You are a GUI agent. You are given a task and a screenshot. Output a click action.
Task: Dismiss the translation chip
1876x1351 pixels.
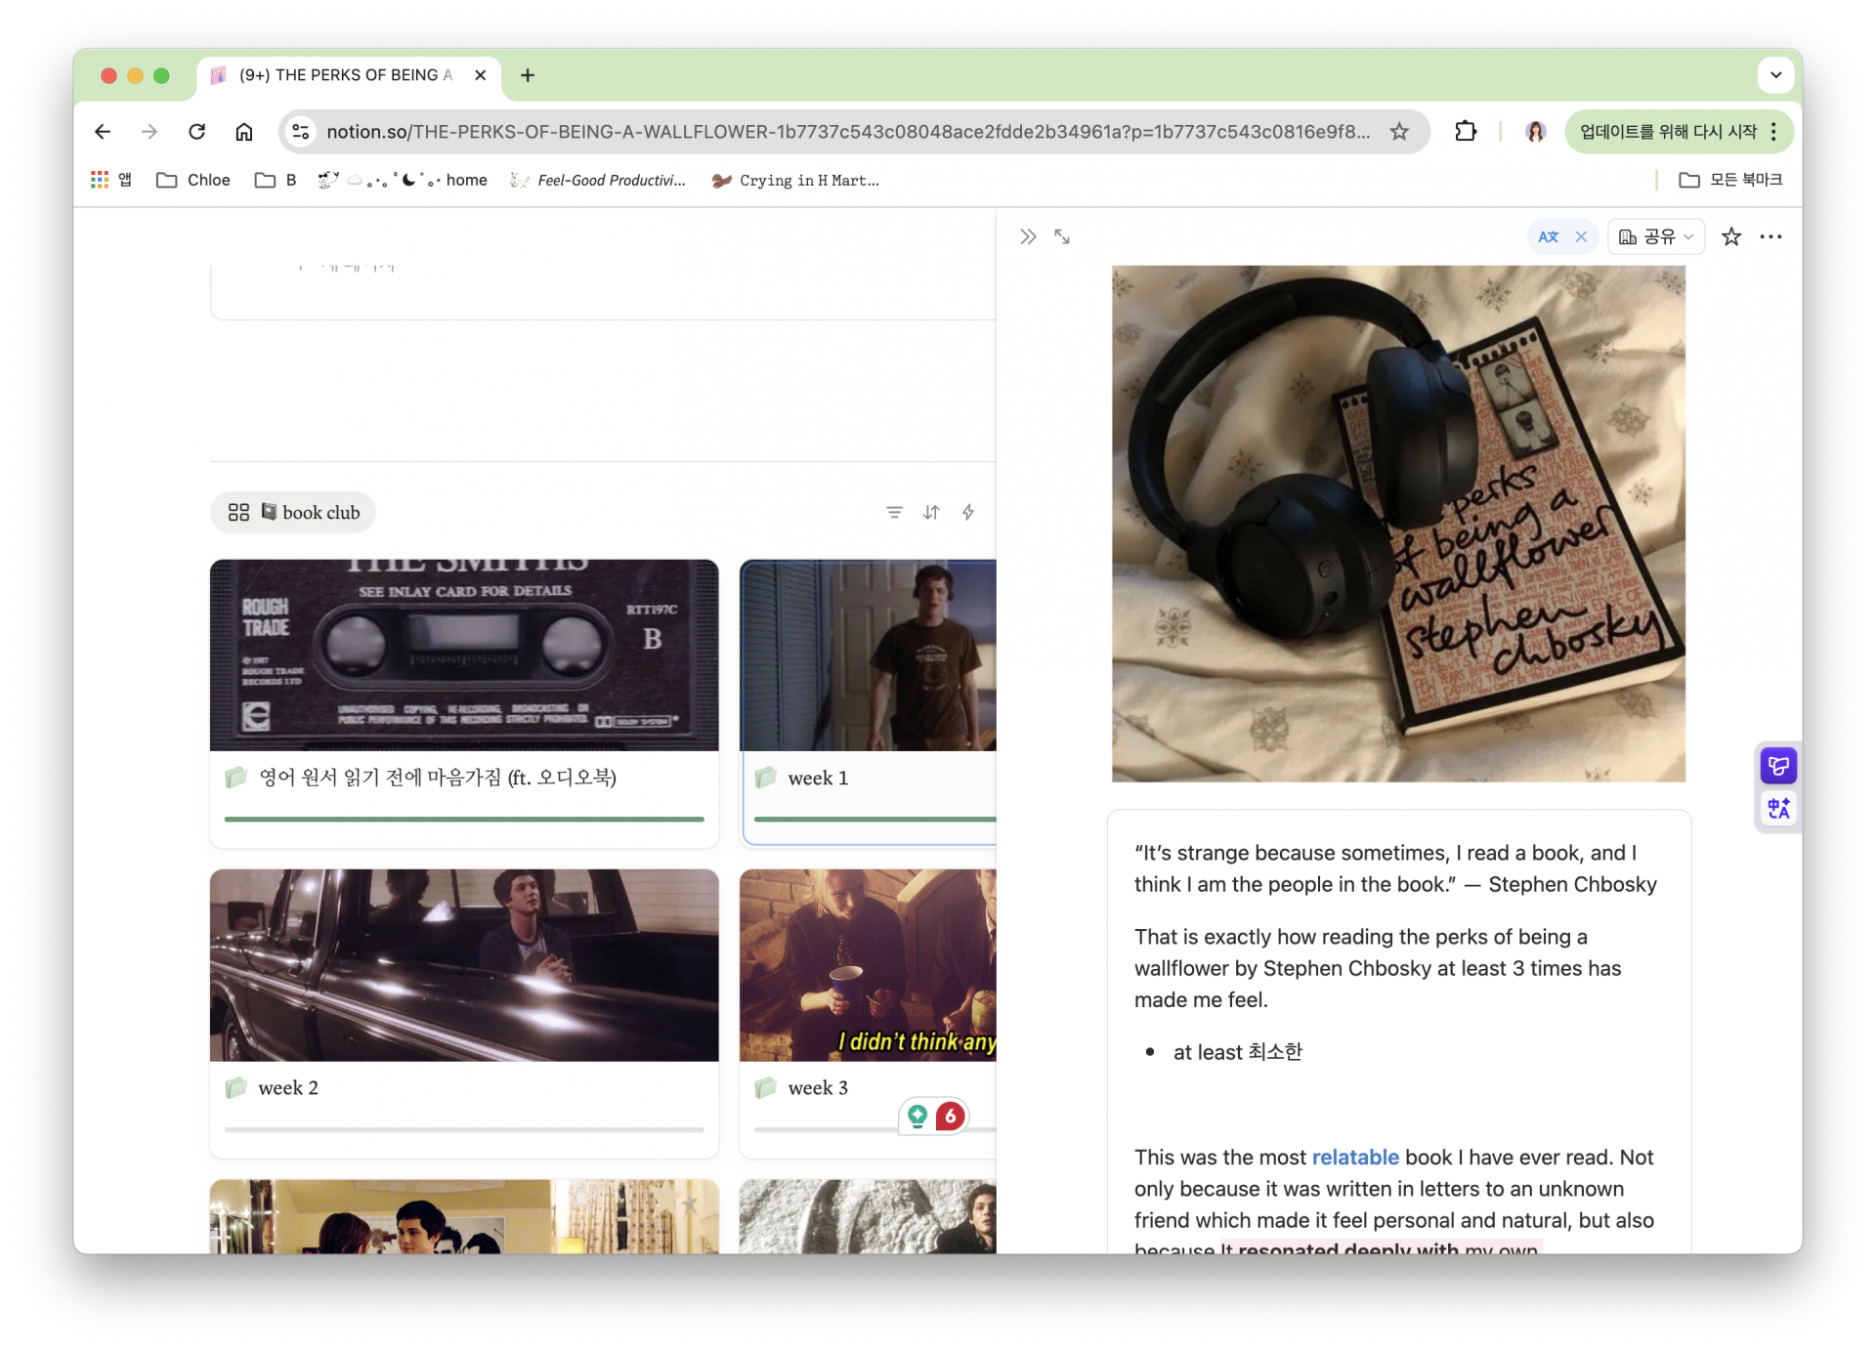click(1581, 236)
